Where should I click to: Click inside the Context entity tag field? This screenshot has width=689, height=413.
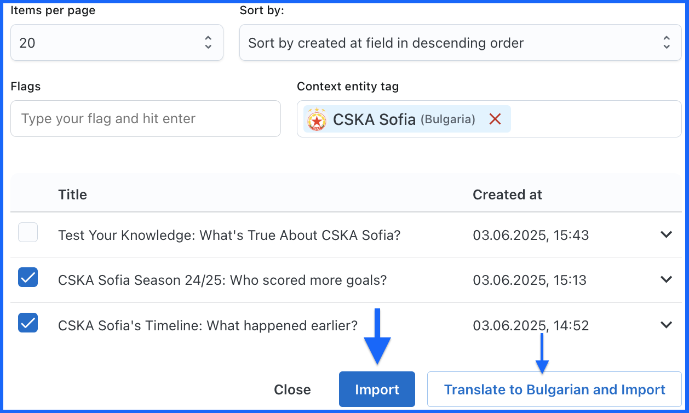pyautogui.click(x=594, y=119)
